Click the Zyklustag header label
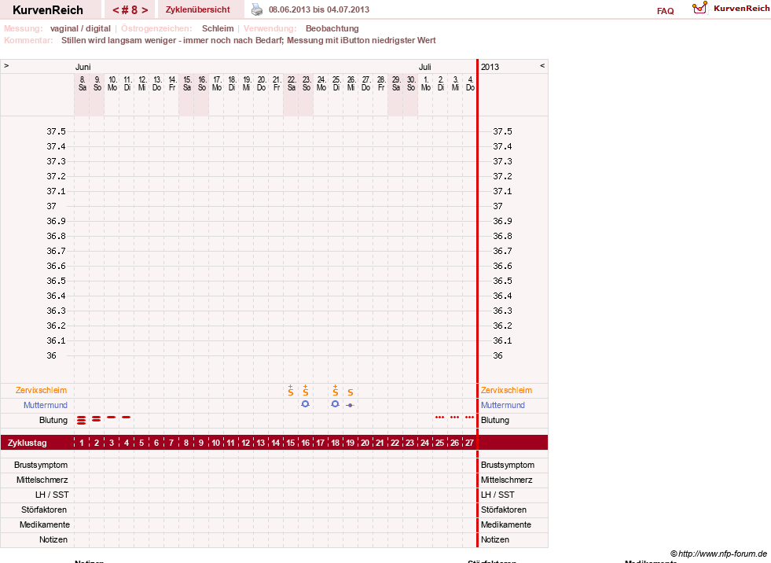This screenshot has height=563, width=771. [x=27, y=443]
